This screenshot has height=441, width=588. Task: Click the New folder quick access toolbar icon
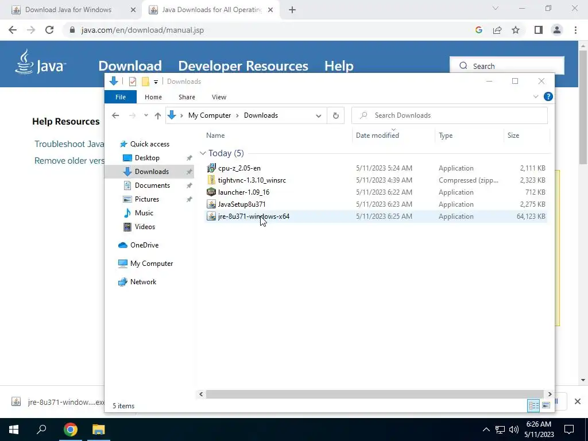(x=145, y=82)
